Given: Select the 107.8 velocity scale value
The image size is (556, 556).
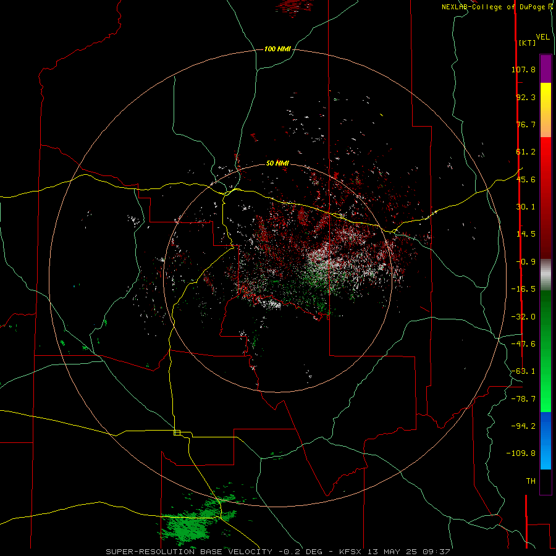Looking at the screenshot, I should click(x=523, y=69).
